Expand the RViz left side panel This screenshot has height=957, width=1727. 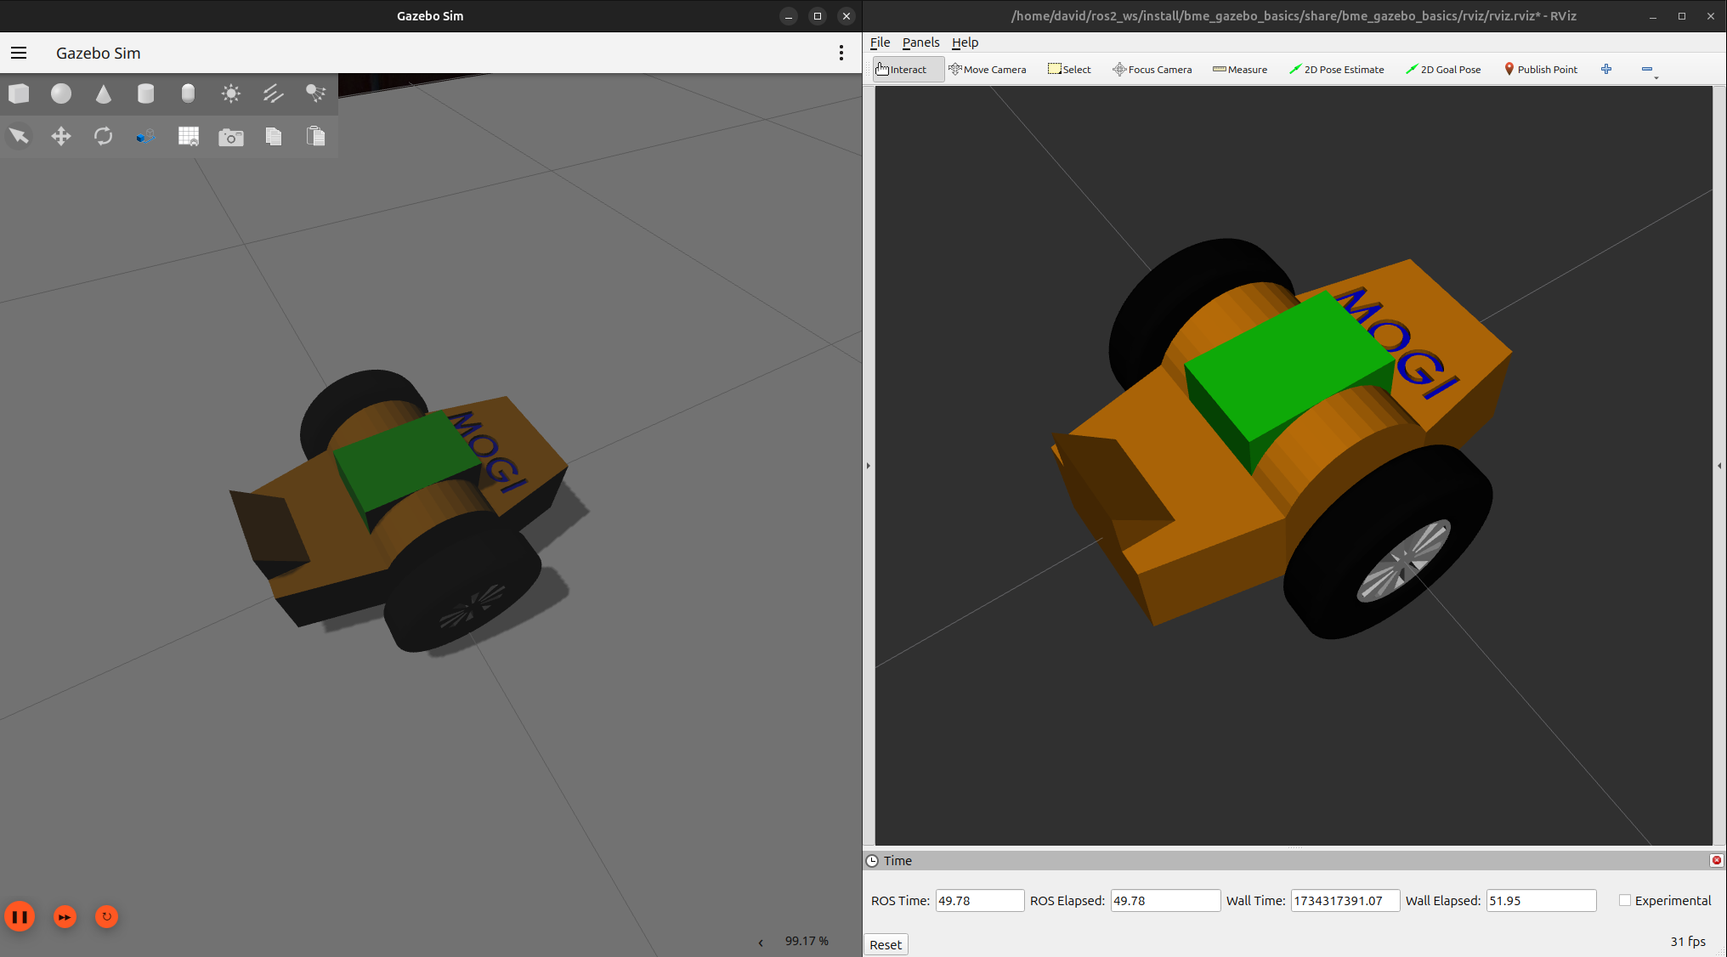click(x=868, y=466)
